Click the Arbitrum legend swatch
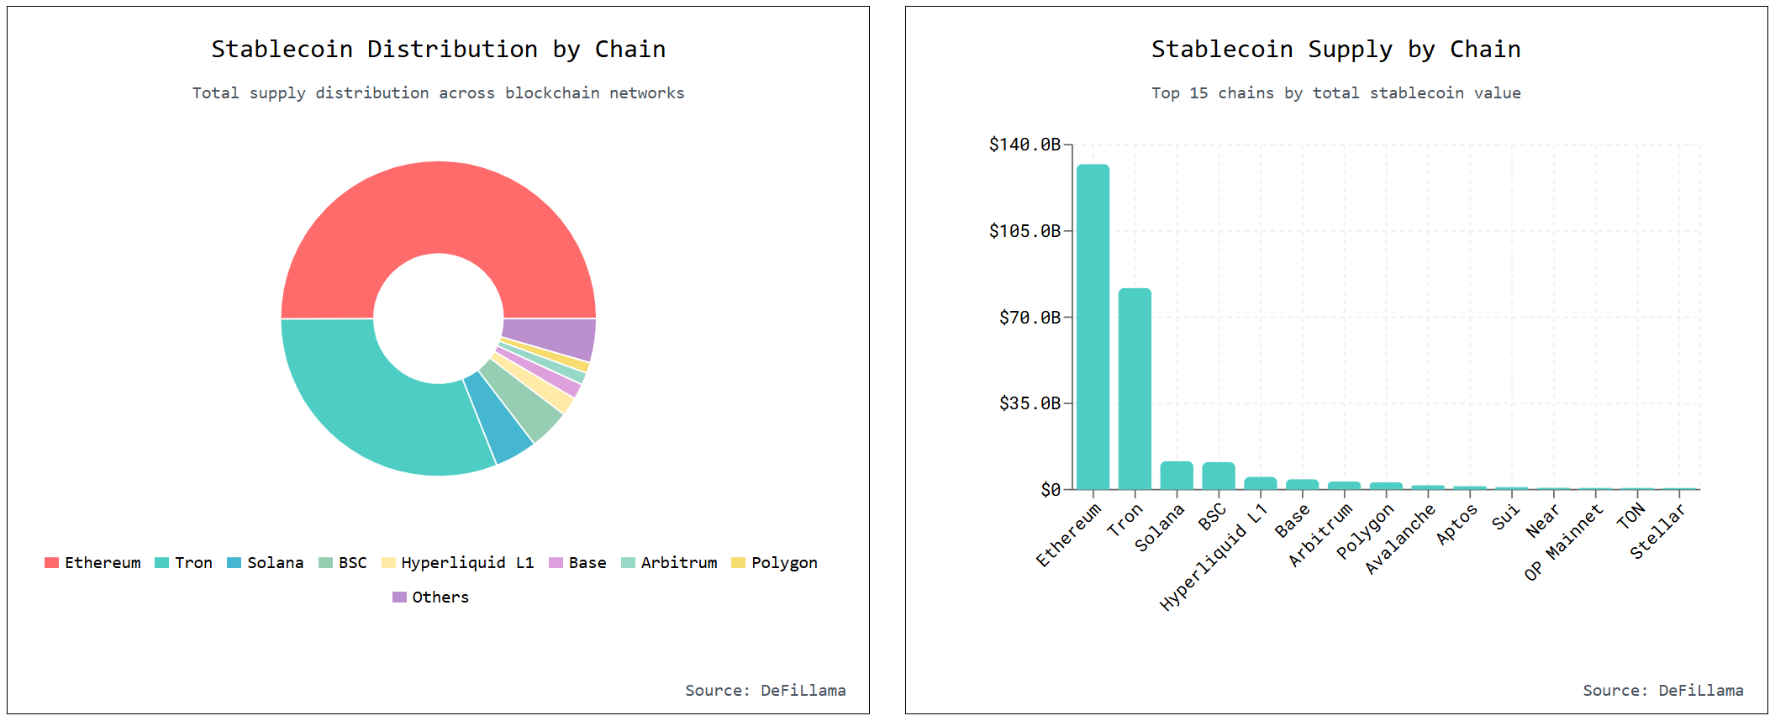1775x721 pixels. (628, 563)
